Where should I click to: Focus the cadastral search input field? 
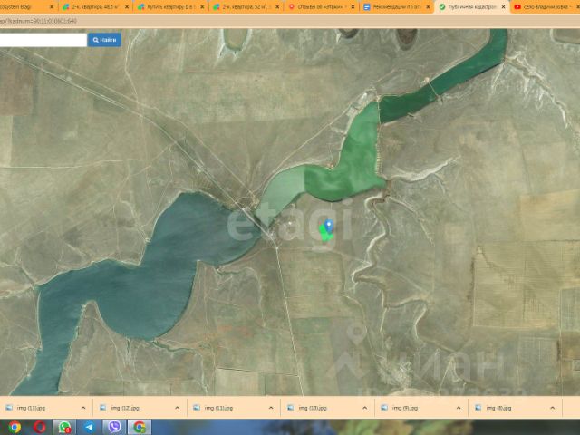click(x=43, y=40)
